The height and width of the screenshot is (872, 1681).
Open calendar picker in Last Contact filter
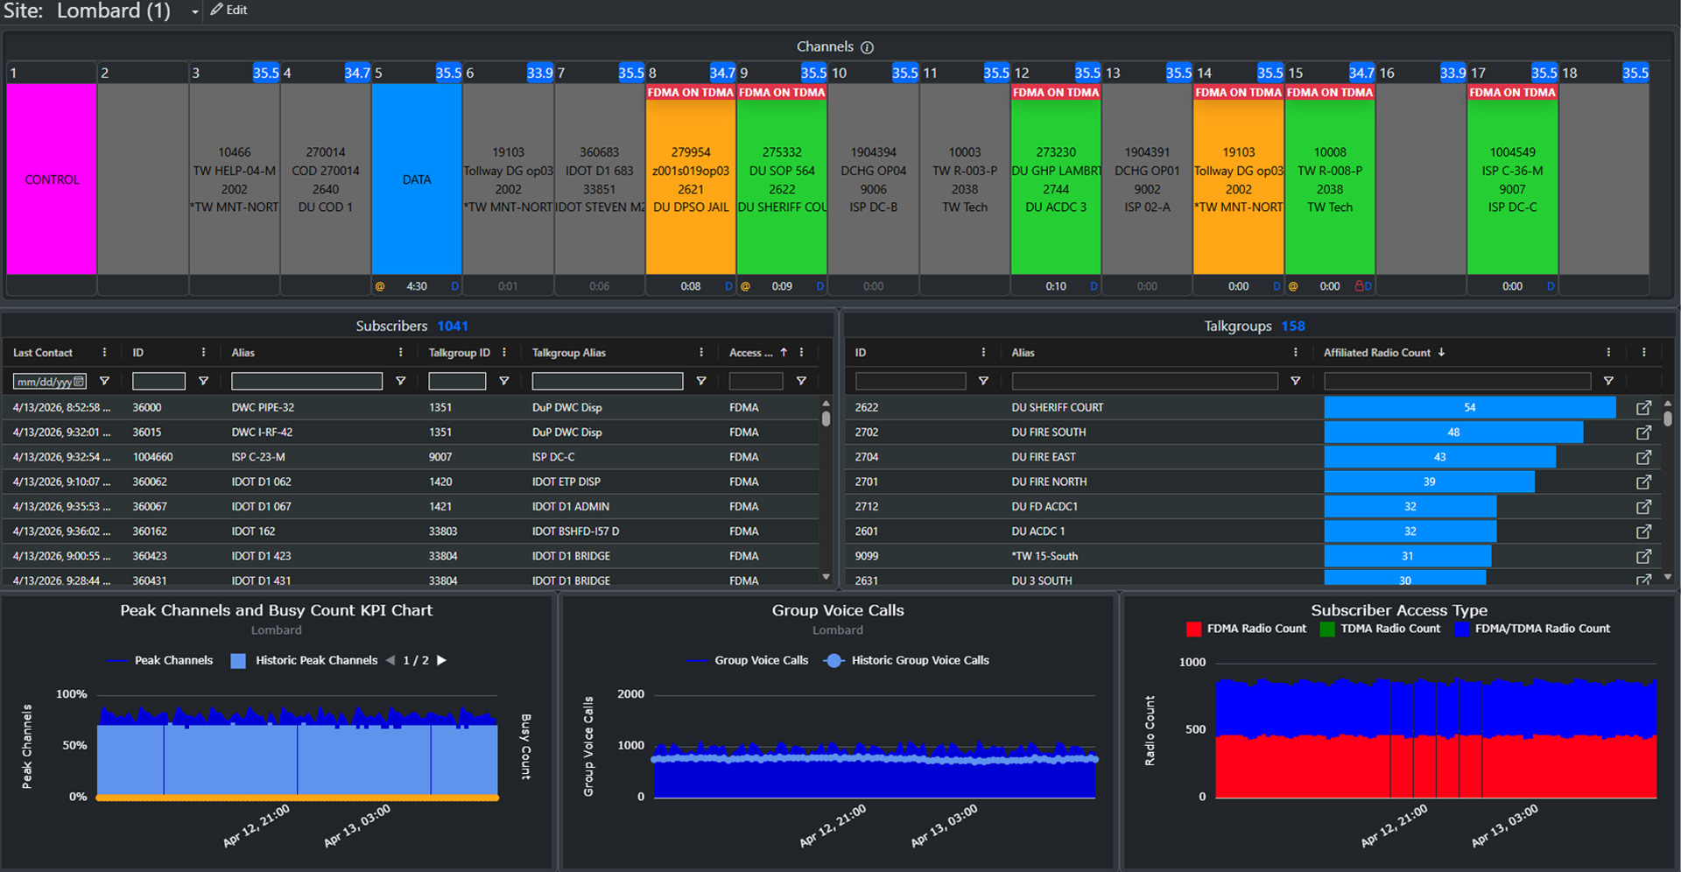[79, 382]
